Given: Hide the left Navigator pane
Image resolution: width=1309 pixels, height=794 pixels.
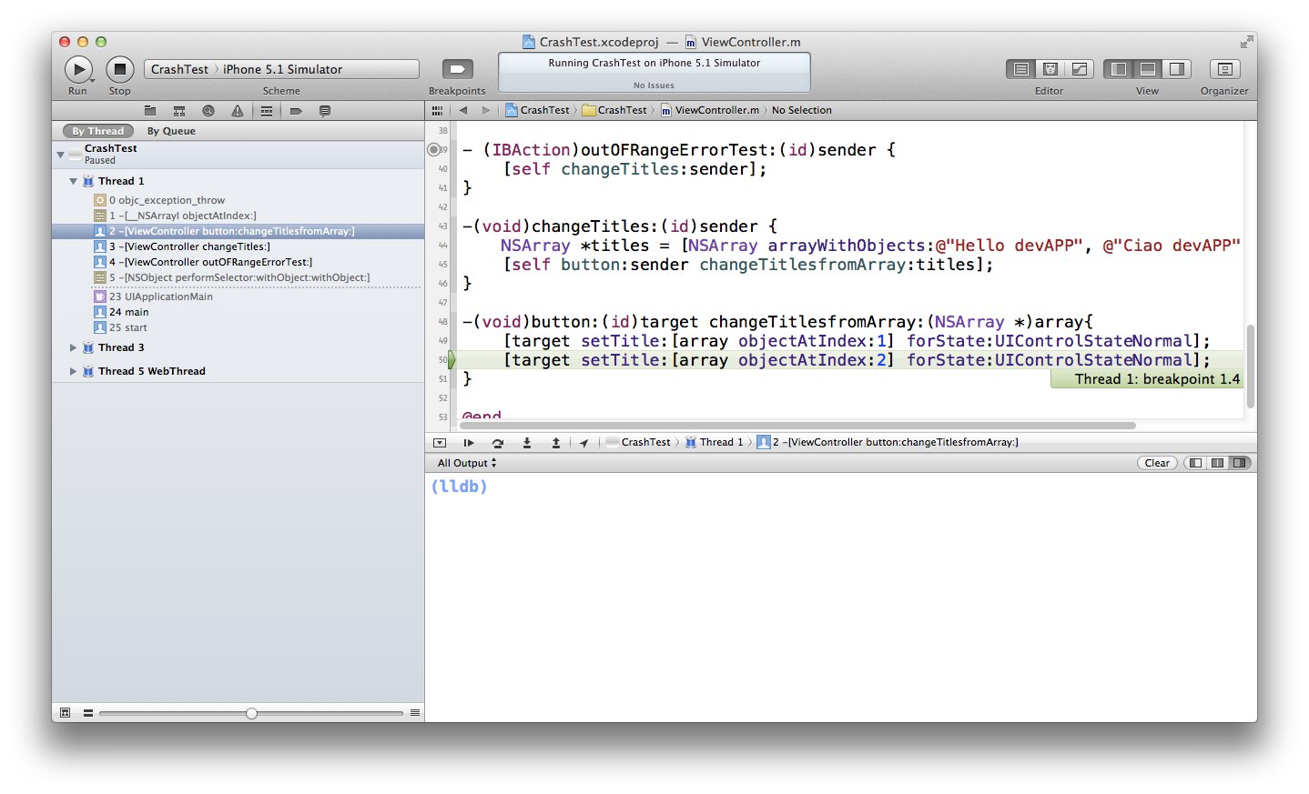Looking at the screenshot, I should click(x=1119, y=69).
